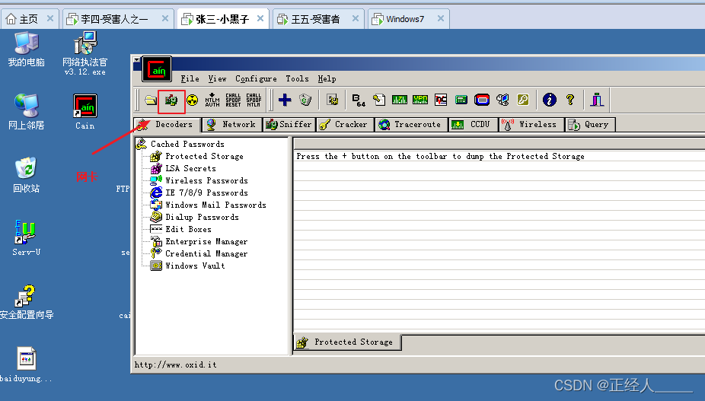
Task: Click the NTLM AUTH toolbar icon
Action: click(212, 100)
